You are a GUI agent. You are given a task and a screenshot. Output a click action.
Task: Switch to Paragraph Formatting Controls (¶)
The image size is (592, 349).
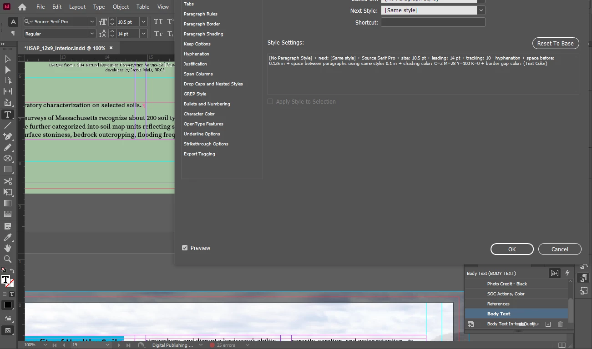click(x=13, y=33)
